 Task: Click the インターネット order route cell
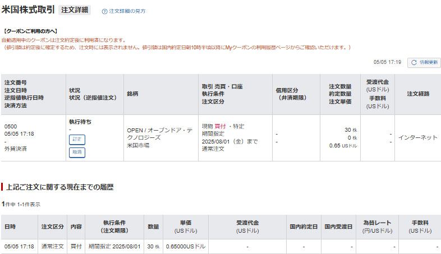coord(417,137)
